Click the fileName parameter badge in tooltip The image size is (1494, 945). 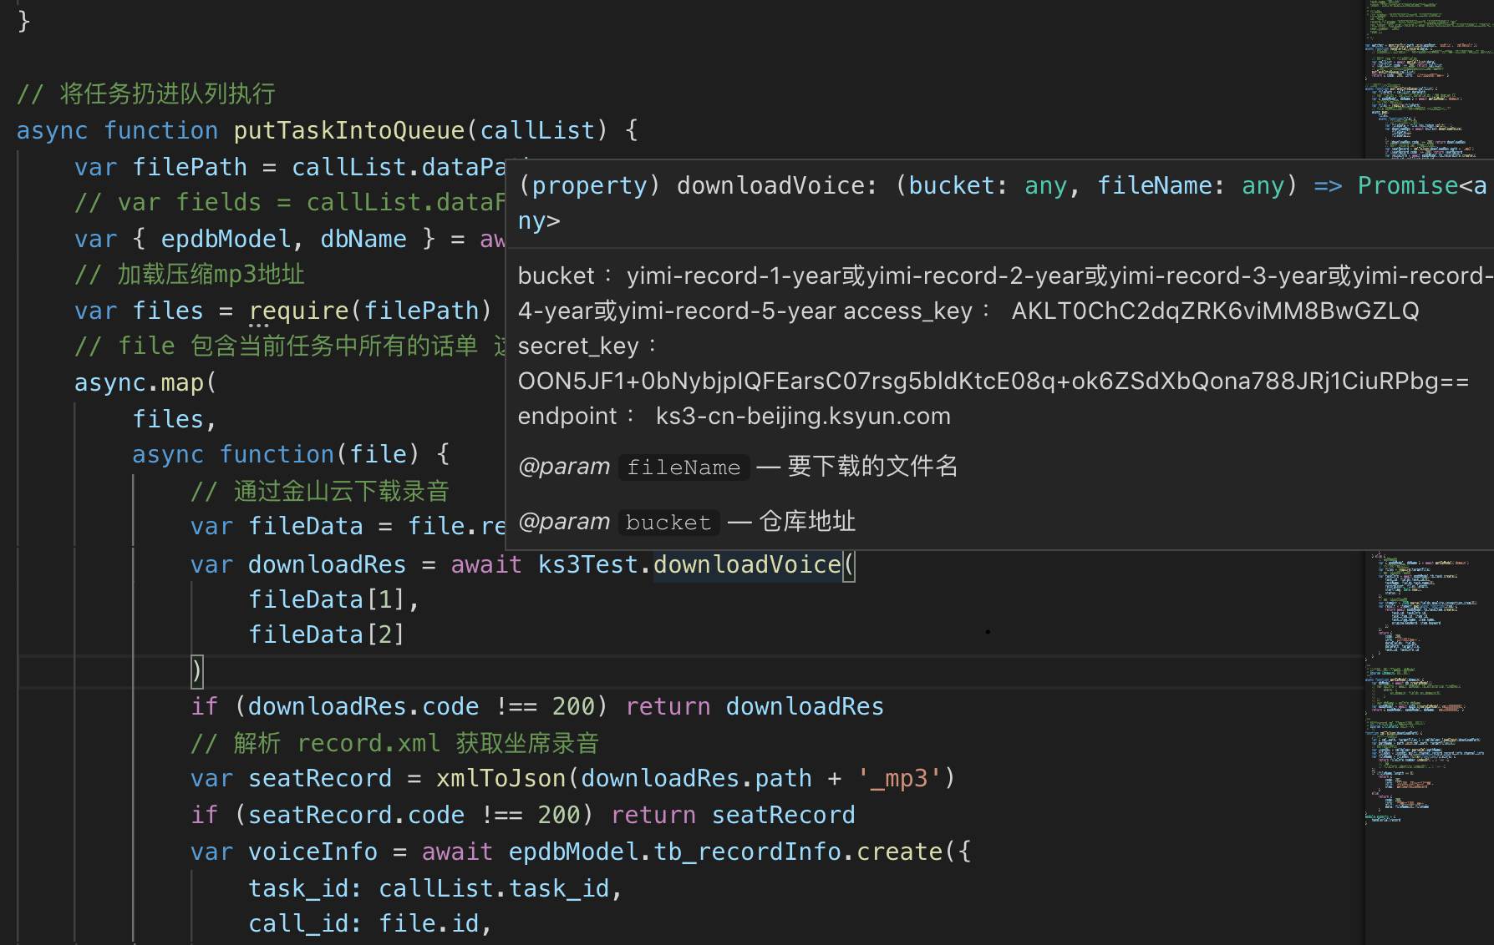(683, 467)
